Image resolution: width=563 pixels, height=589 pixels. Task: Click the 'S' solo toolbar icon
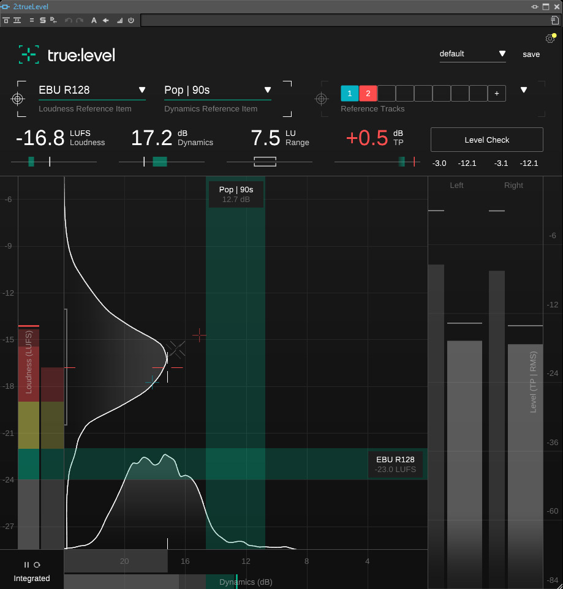[x=43, y=20]
